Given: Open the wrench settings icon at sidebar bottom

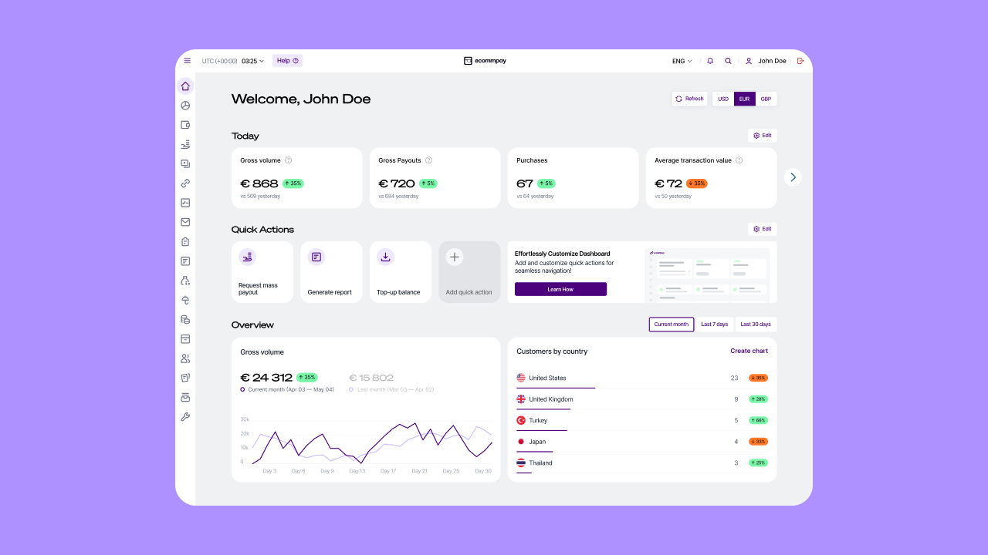Looking at the screenshot, I should coord(185,416).
